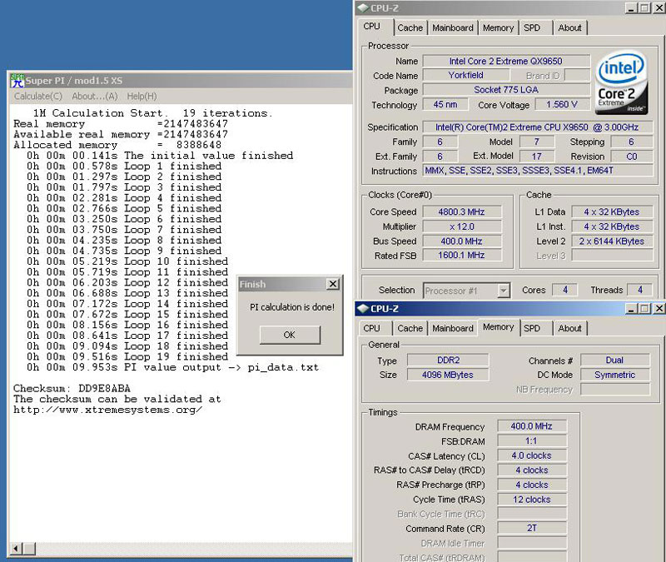Click the DC Mode value Symmetric
The image size is (666, 562).
point(614,375)
